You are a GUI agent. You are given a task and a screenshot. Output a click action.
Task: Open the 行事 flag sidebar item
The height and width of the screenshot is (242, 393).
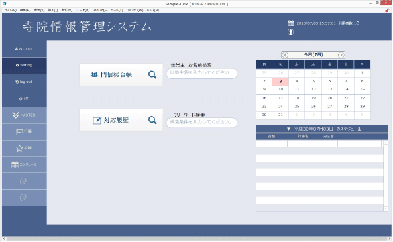[x=24, y=131]
